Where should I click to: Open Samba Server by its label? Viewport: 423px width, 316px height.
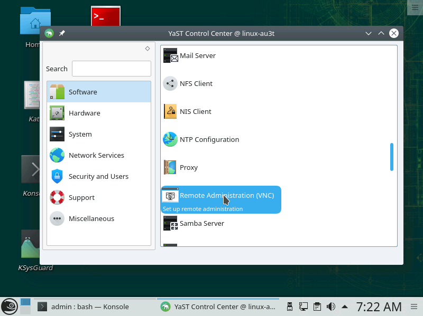point(202,224)
